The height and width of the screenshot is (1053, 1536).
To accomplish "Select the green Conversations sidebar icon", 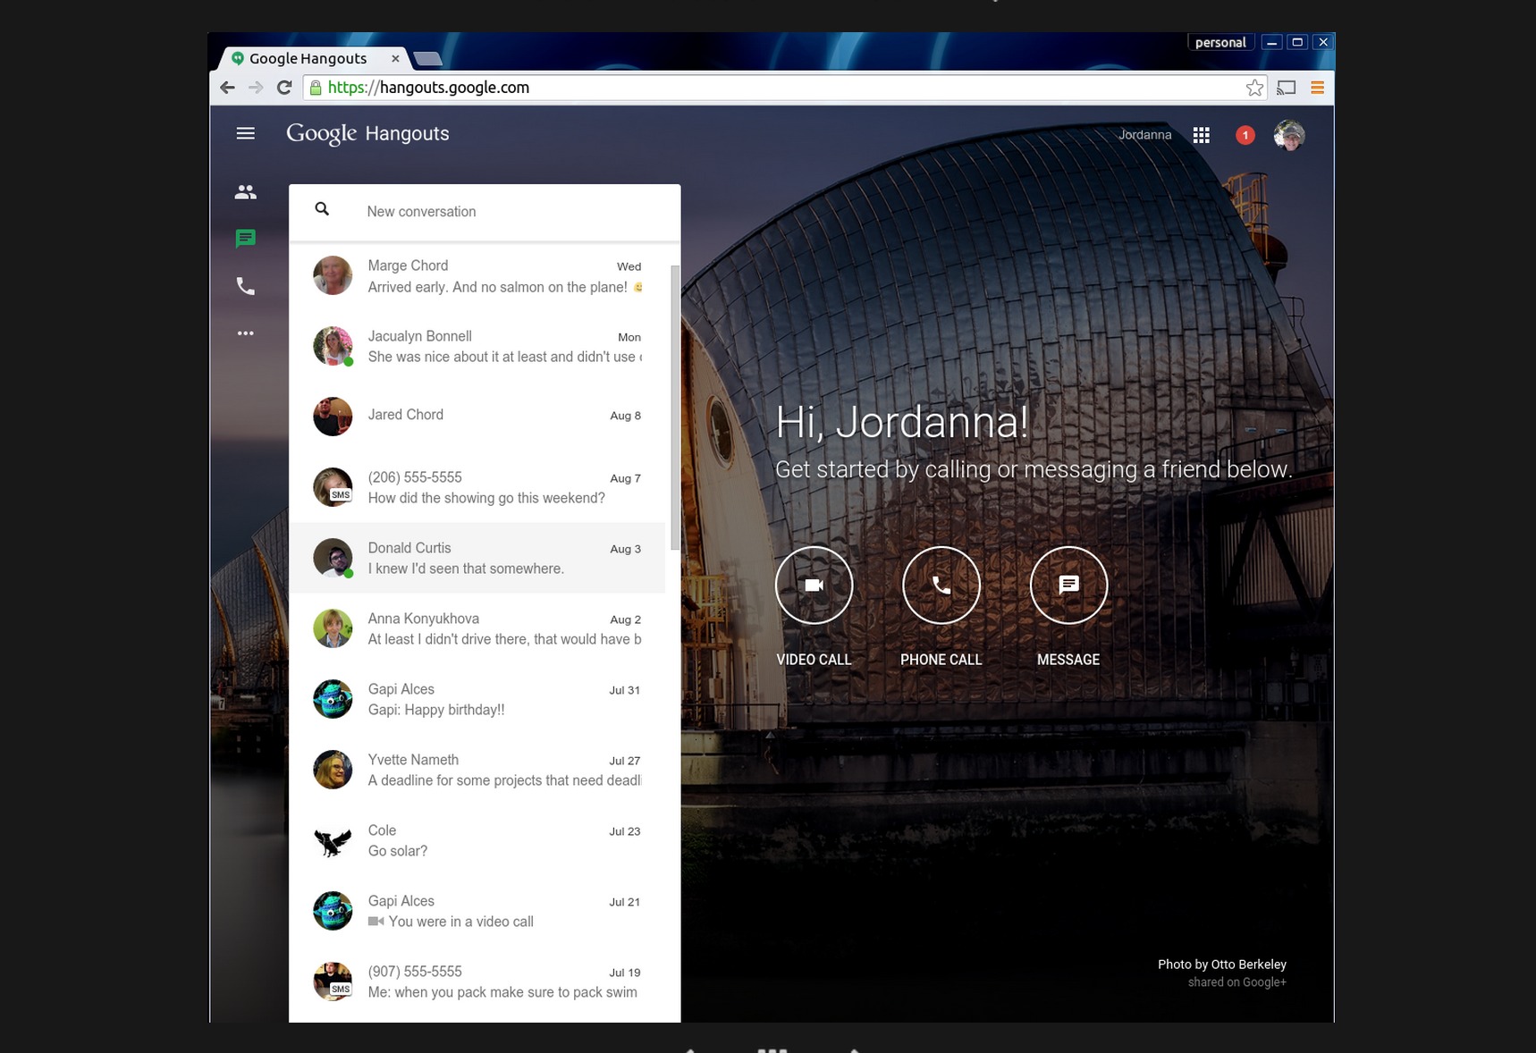I will tap(246, 239).
